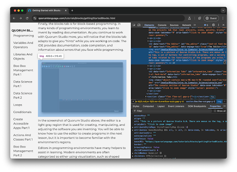Open Boo Boo Management Part 2 link
The image size is (237, 172).
point(23,151)
